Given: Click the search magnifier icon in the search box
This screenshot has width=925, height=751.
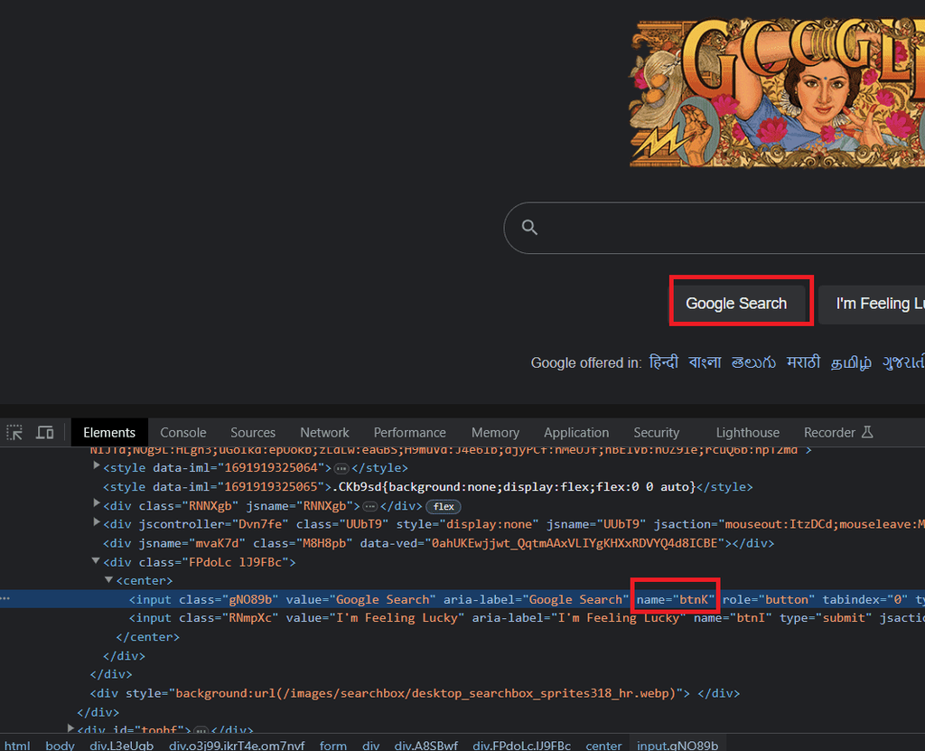Looking at the screenshot, I should click(529, 228).
